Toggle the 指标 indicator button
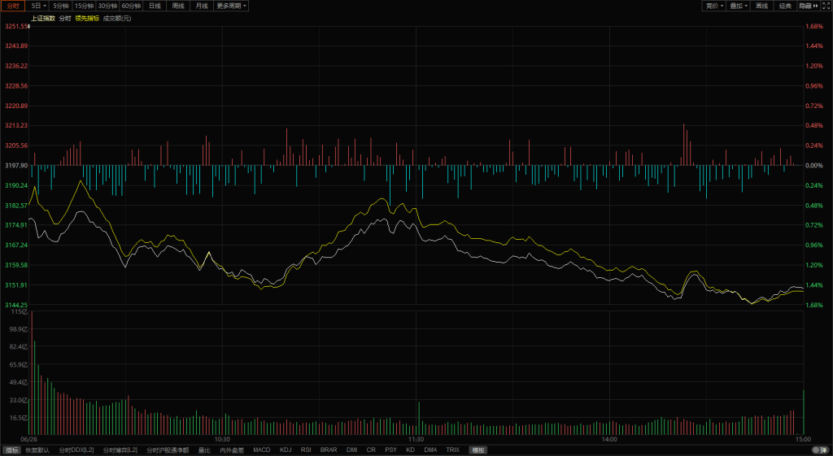833x456 pixels. coord(11,449)
